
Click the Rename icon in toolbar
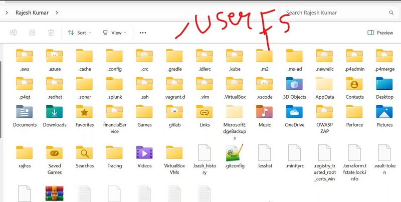coord(14,33)
